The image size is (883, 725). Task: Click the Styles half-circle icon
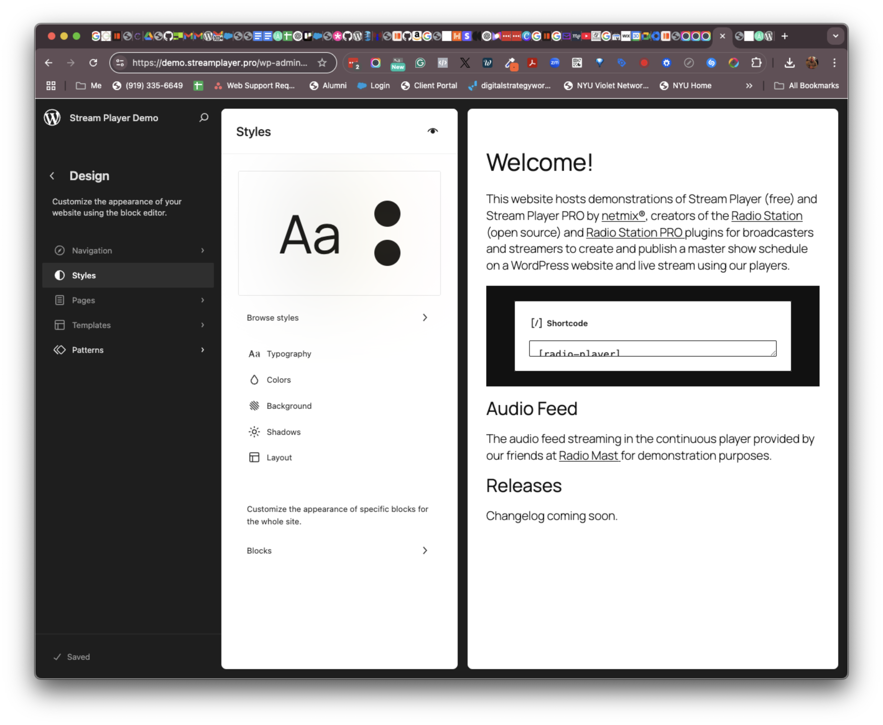click(60, 275)
